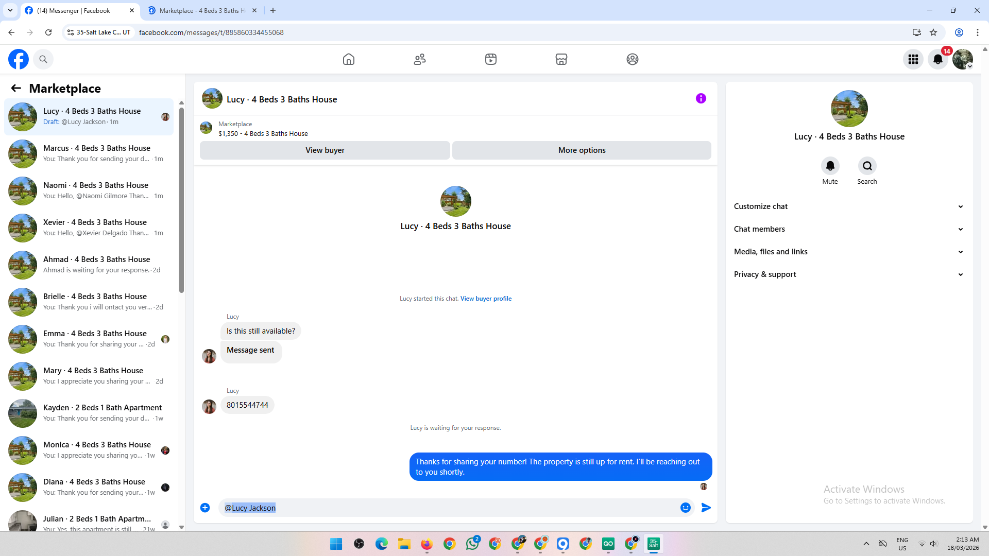Click the Is this still available? message
The height and width of the screenshot is (556, 989).
261,331
